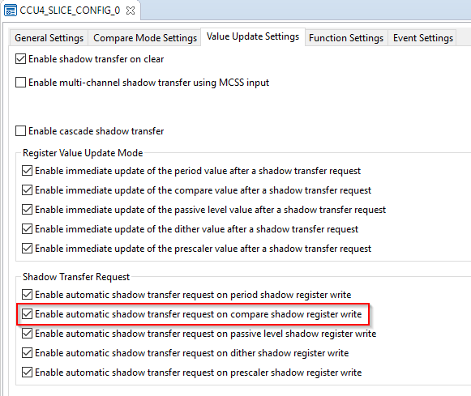Toggle automatic shadow transfer on passive level write
471x396 pixels.
(27, 334)
